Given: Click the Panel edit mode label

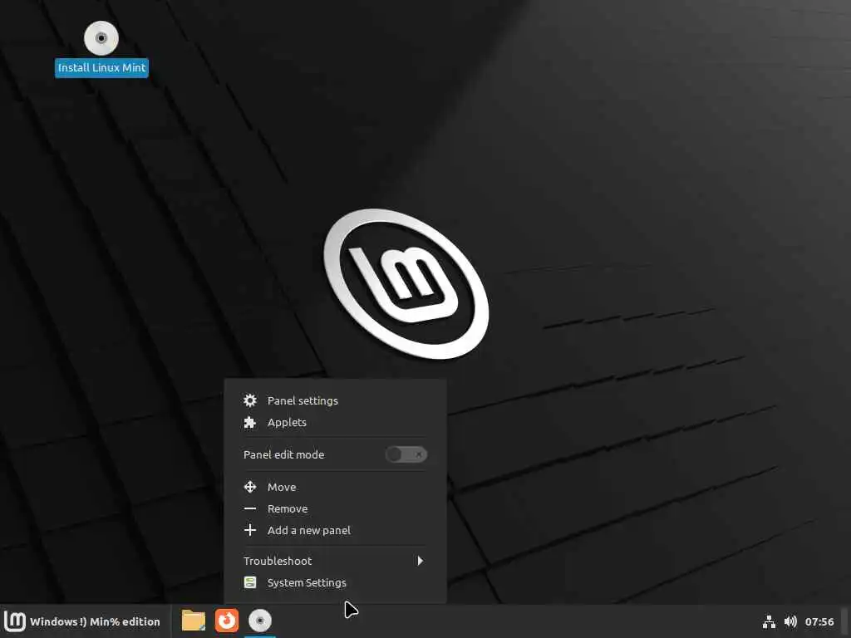Looking at the screenshot, I should tap(284, 454).
